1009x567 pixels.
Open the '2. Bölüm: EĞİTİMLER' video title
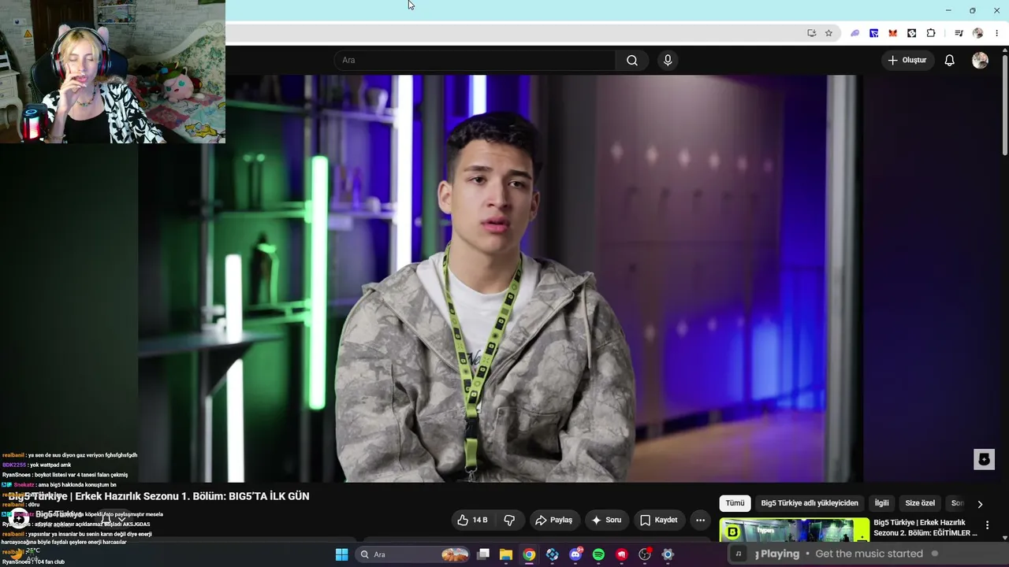(925, 528)
